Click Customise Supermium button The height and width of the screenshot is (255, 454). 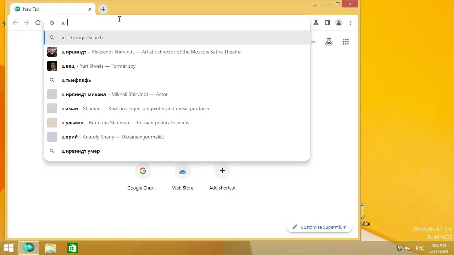pyautogui.click(x=319, y=227)
